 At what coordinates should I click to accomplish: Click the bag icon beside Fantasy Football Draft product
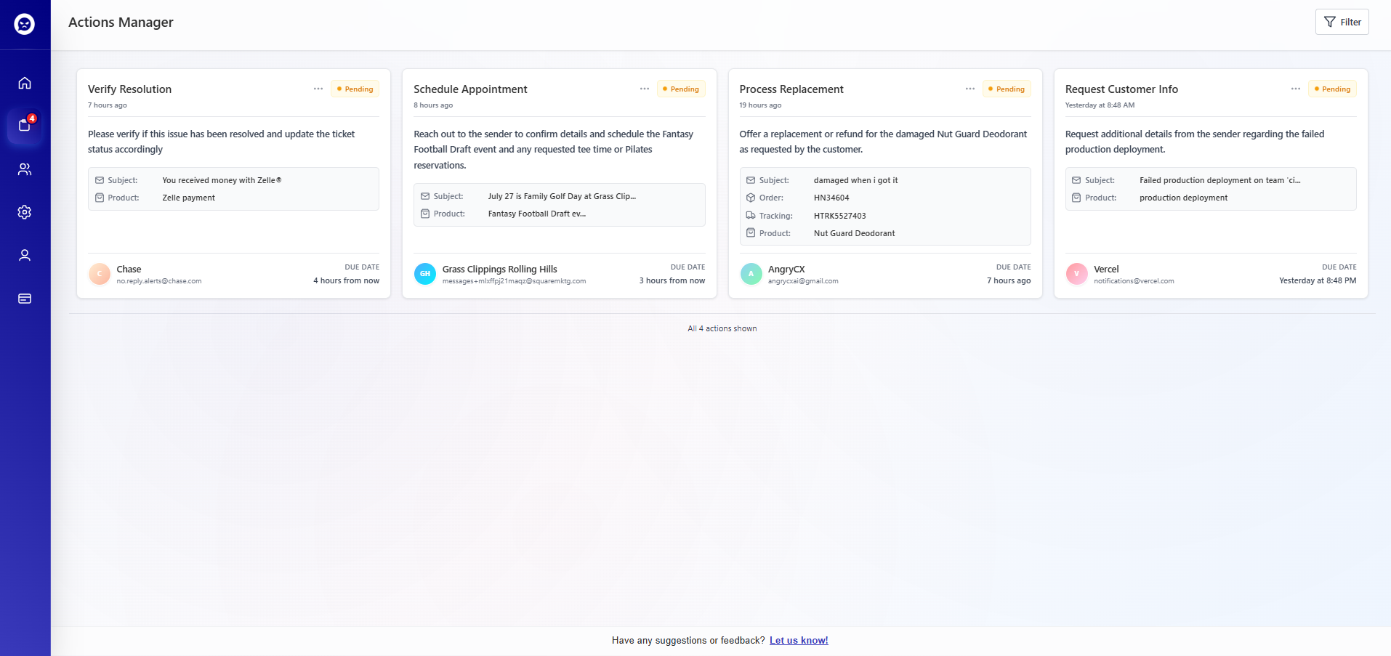(x=425, y=213)
